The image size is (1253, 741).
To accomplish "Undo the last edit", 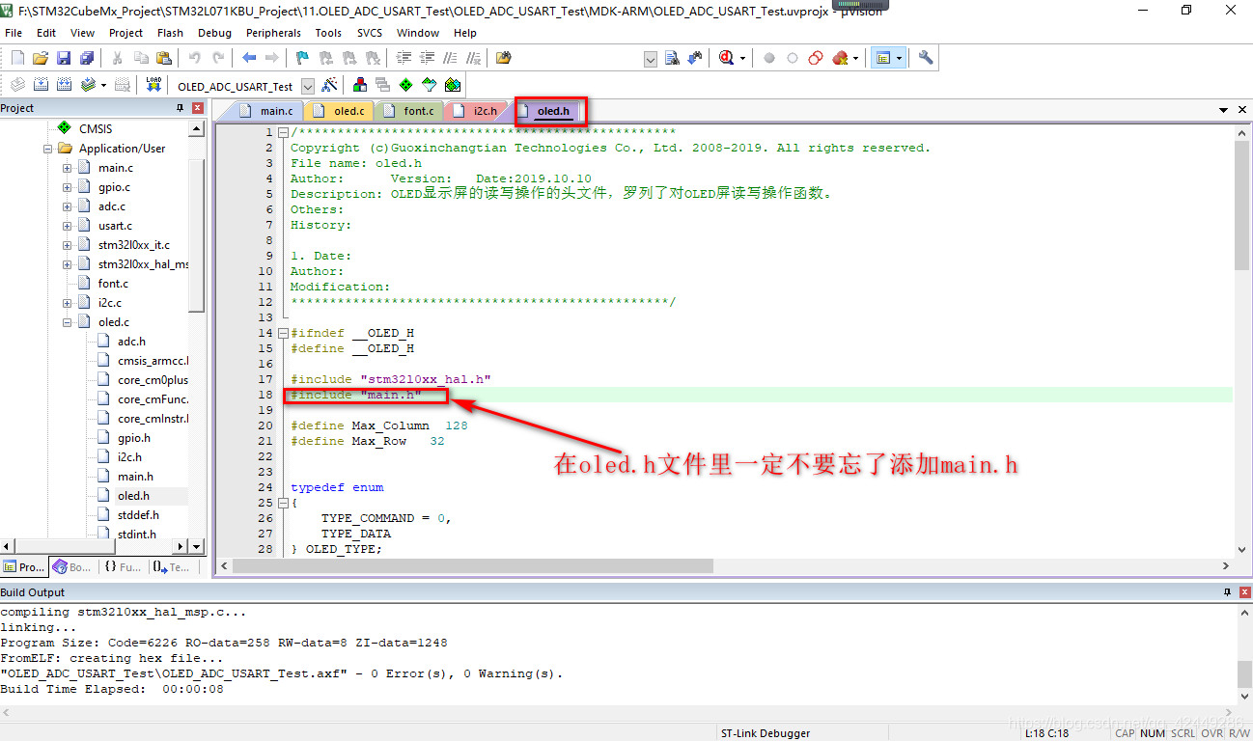I will 195,58.
